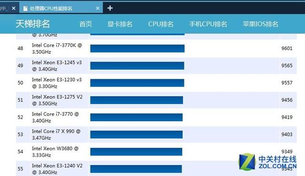Screen dimensions: 305x176
Task: Click rank number 54
Action: 20,152
